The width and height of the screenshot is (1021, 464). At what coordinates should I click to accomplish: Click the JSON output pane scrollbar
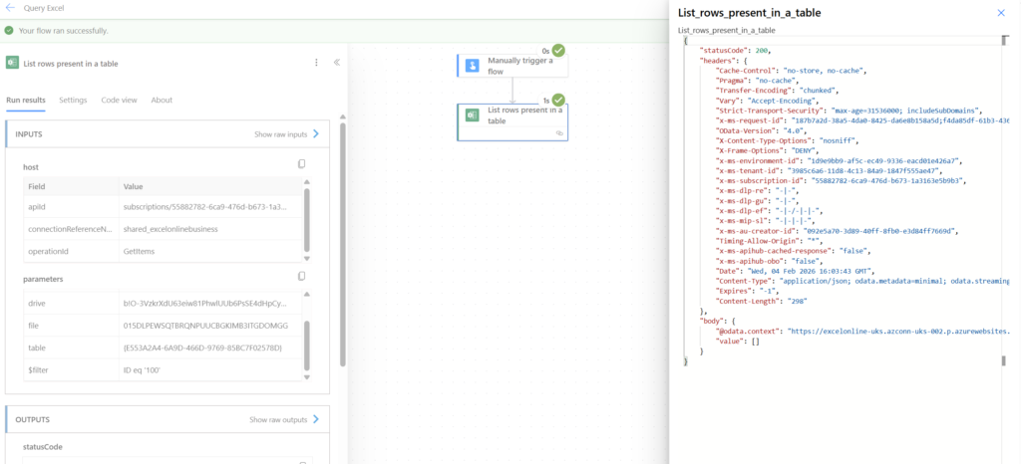click(x=1003, y=200)
